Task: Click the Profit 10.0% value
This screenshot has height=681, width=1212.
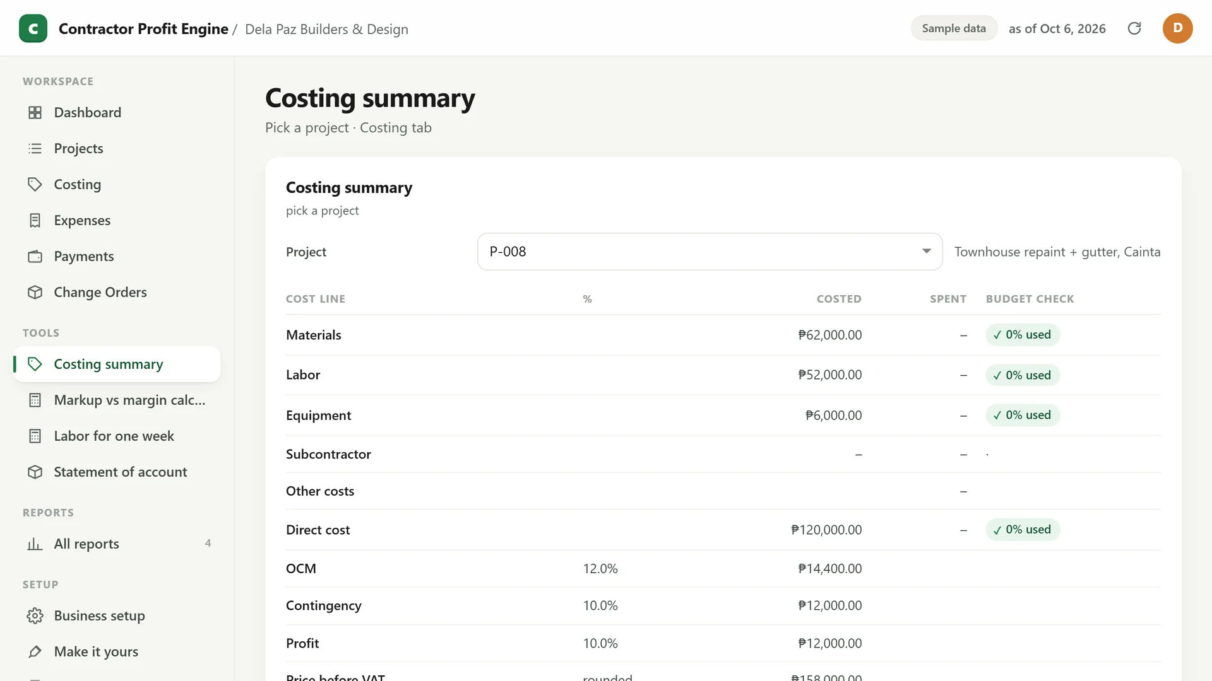Action: (600, 643)
